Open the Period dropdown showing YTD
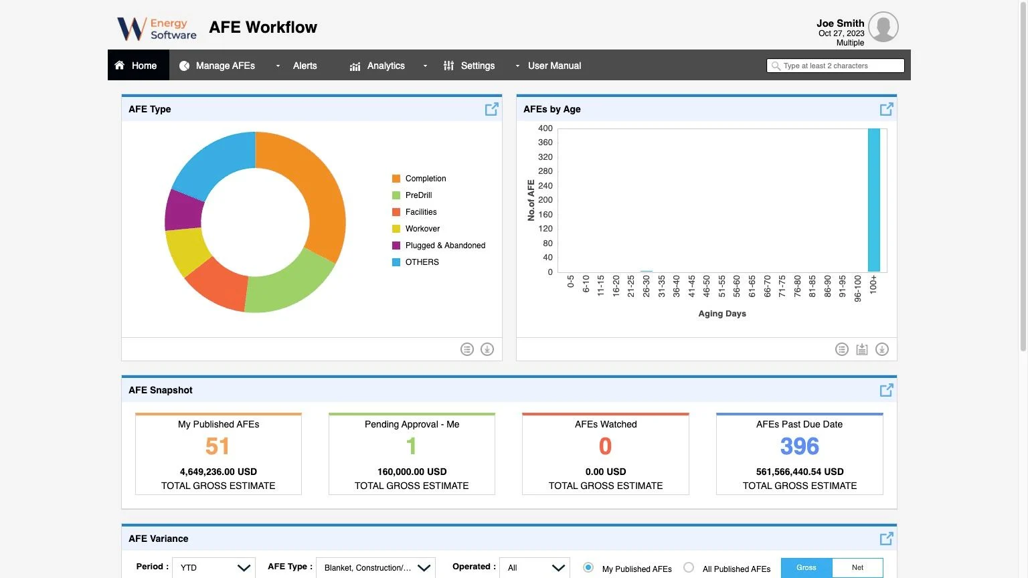 213,567
